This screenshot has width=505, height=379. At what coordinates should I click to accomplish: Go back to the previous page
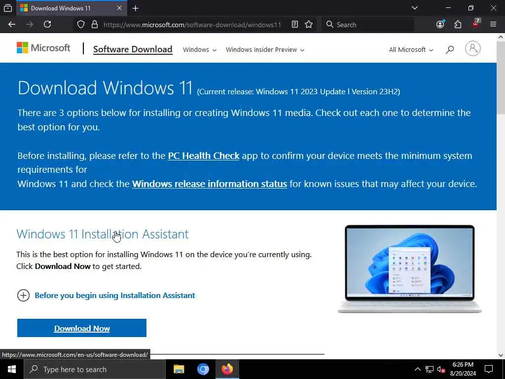12,25
